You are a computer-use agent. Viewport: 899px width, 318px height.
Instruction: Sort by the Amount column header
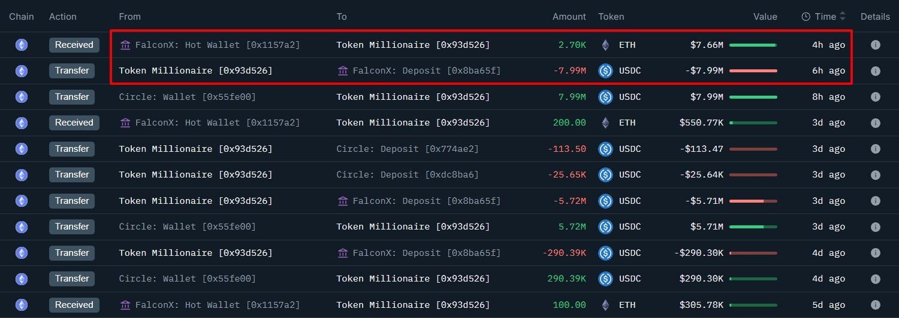(x=569, y=17)
